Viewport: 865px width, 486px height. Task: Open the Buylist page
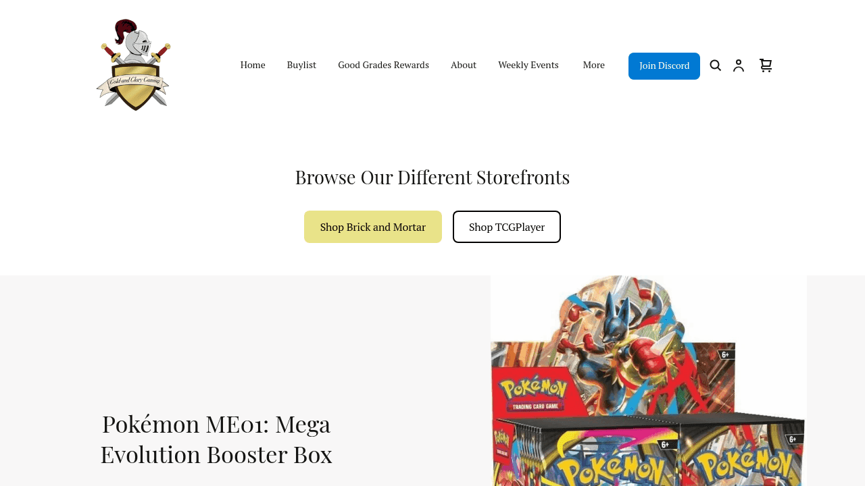301,65
